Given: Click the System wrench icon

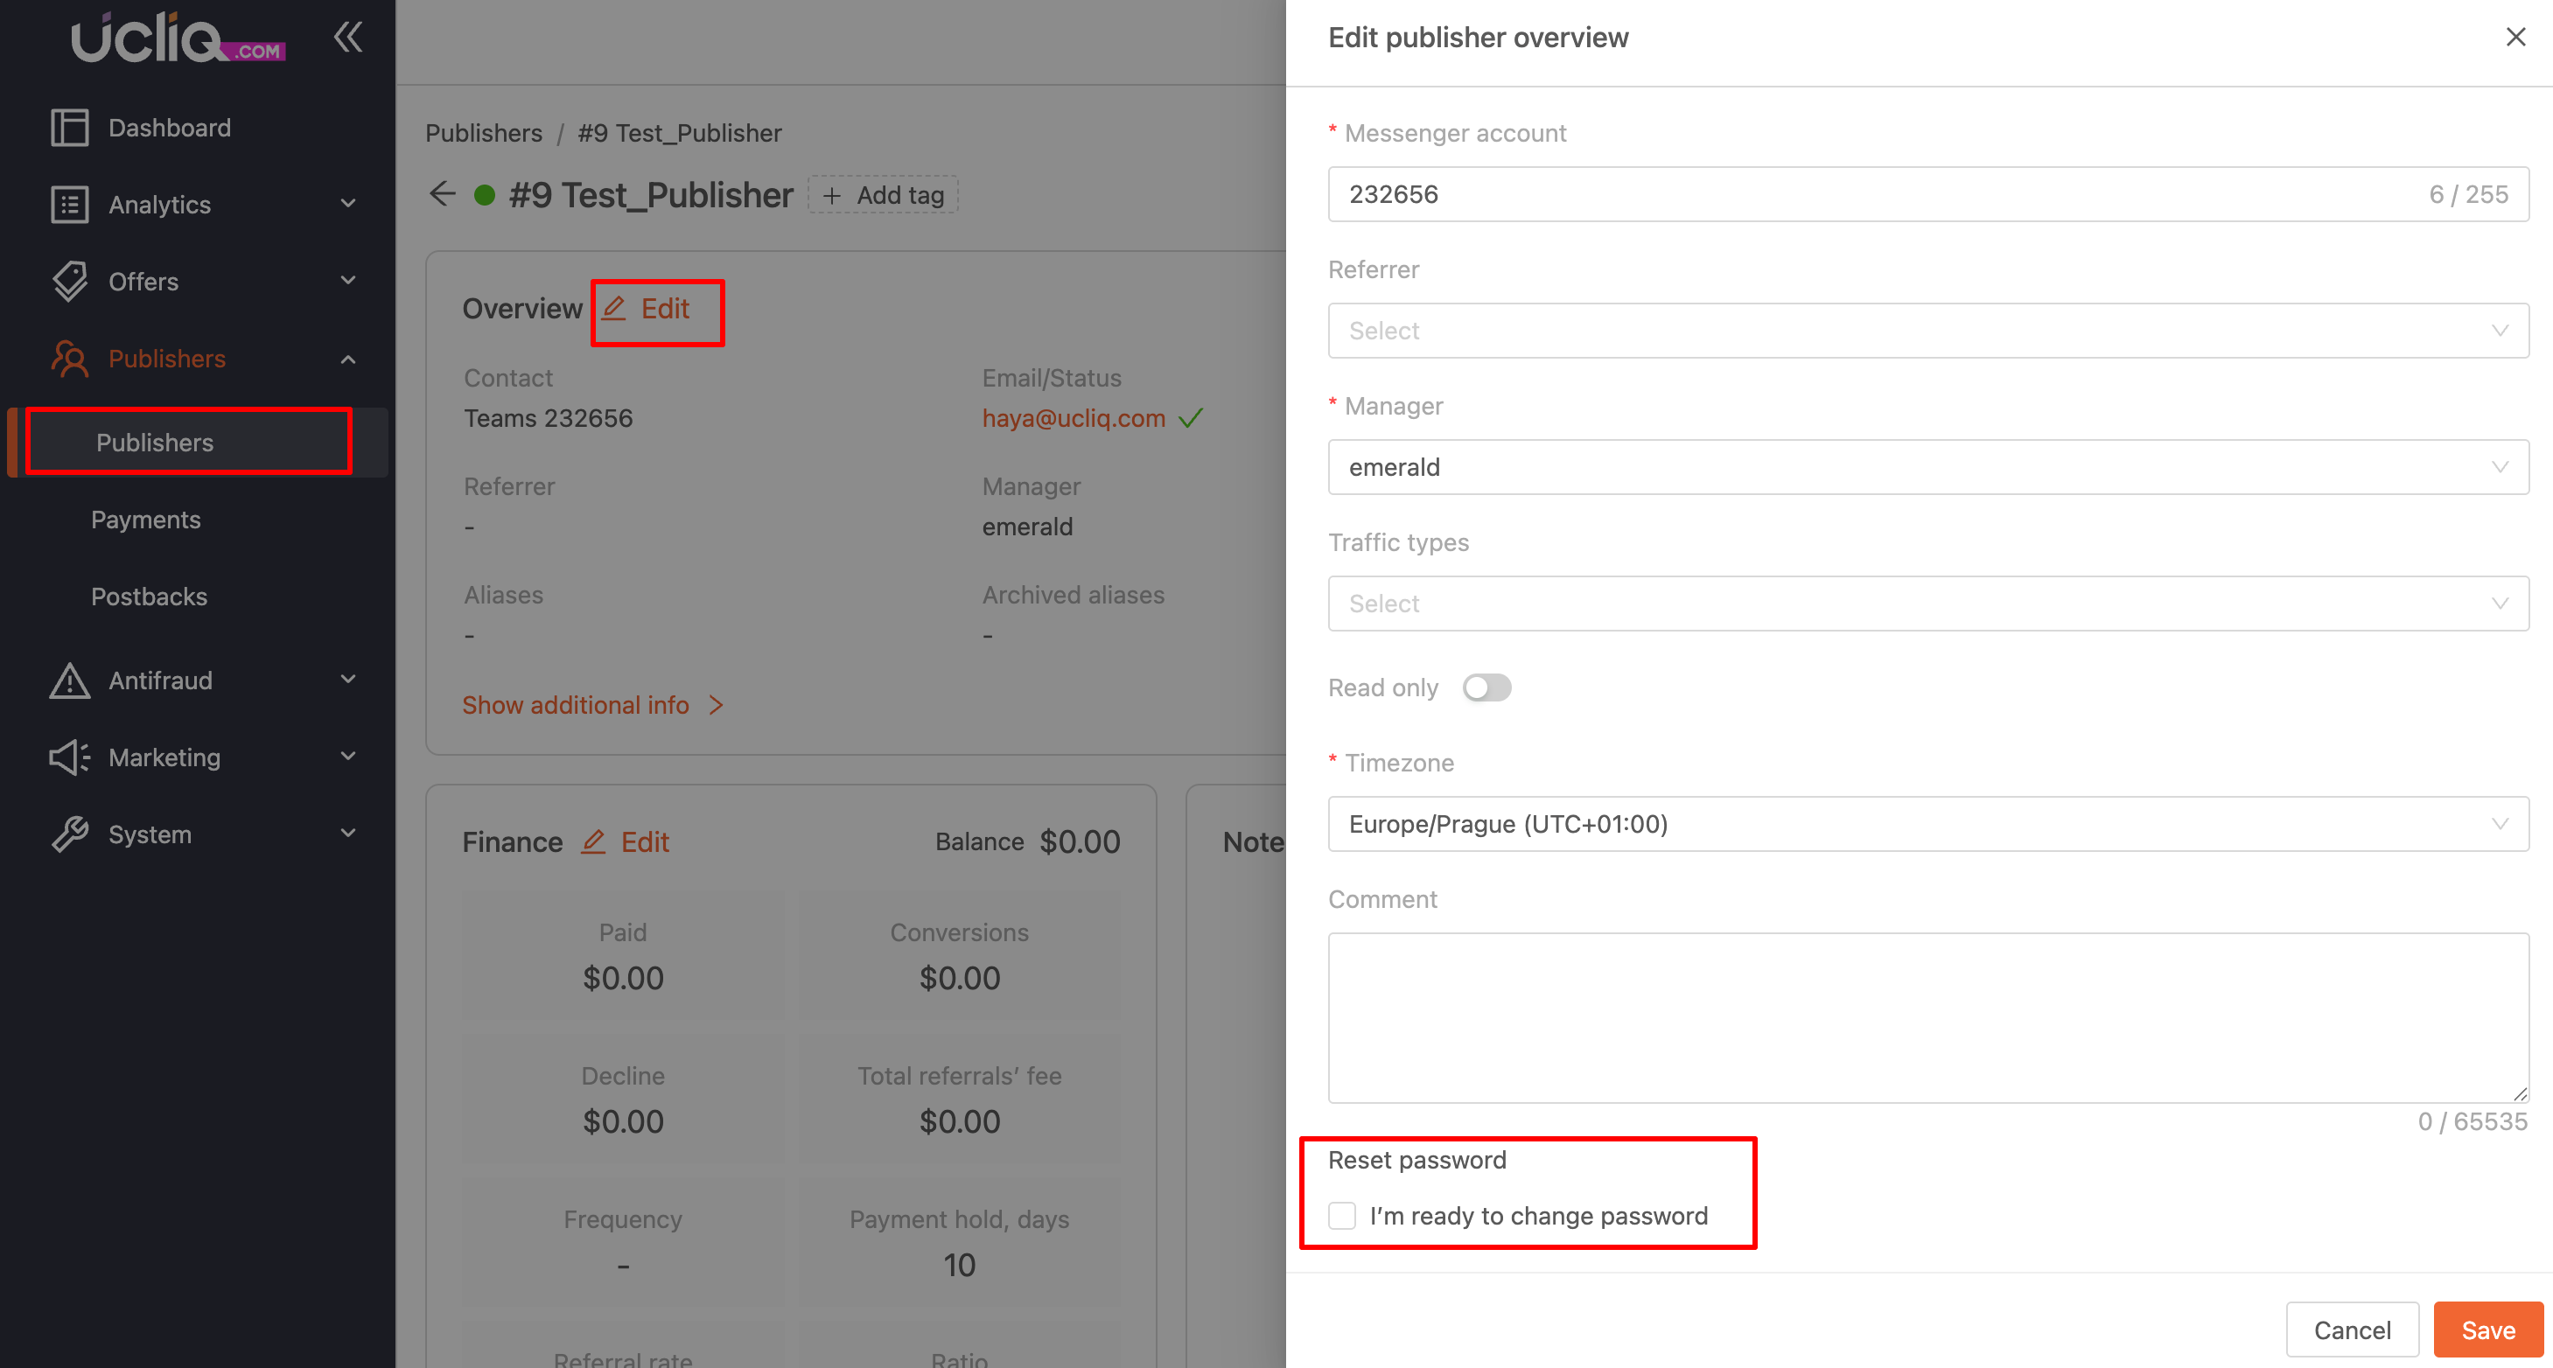Looking at the screenshot, I should coord(69,834).
